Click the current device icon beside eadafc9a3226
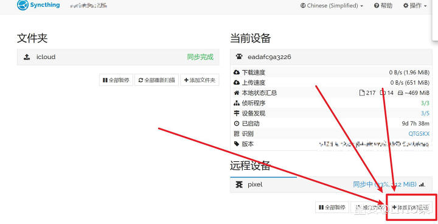 click(x=239, y=57)
